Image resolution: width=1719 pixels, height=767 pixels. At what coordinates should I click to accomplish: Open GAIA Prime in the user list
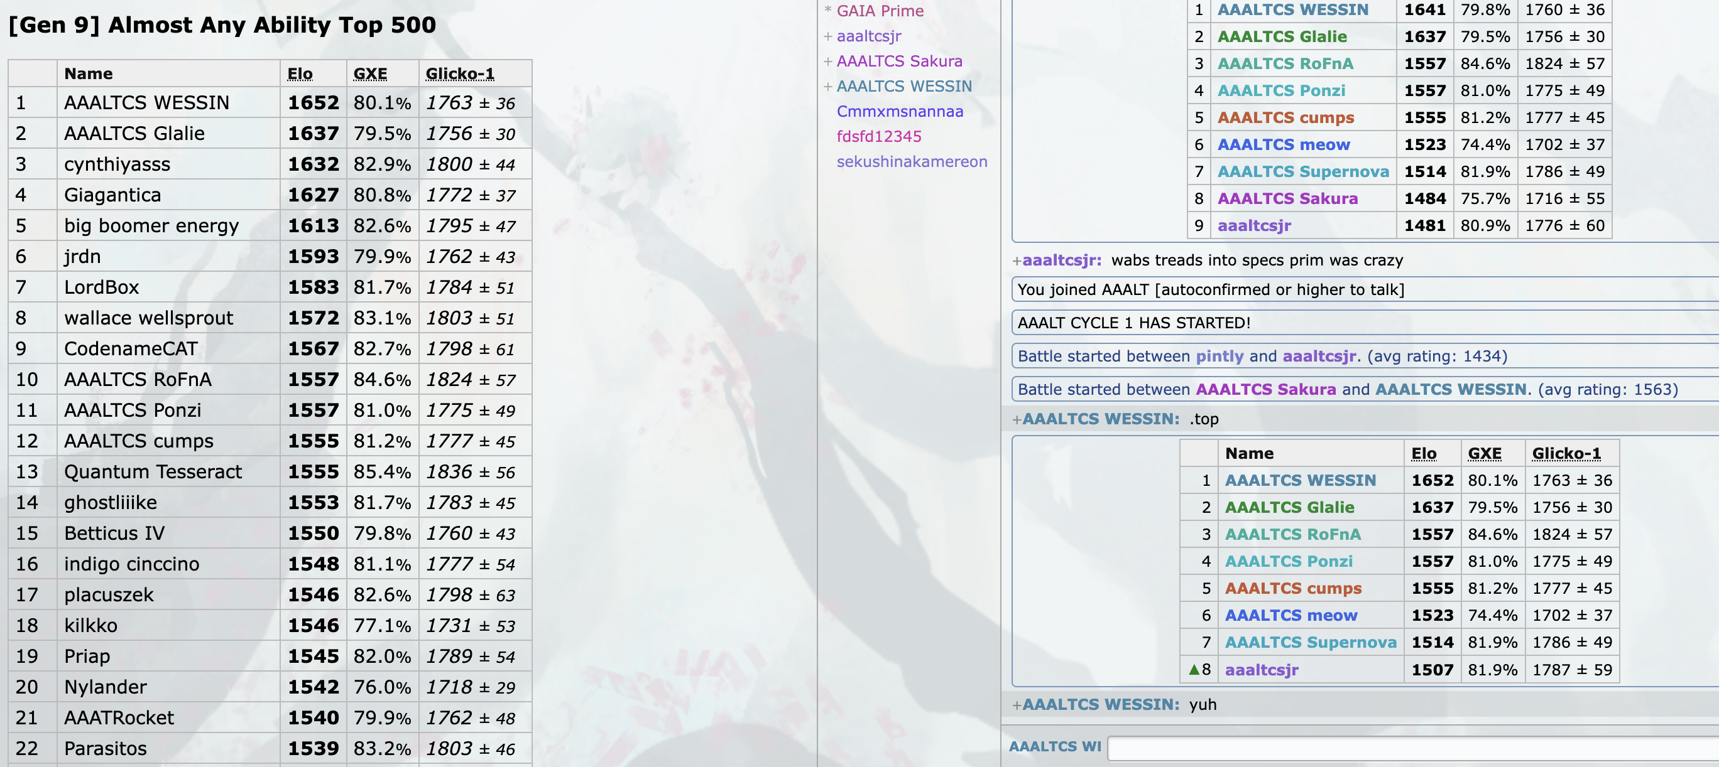pos(880,11)
